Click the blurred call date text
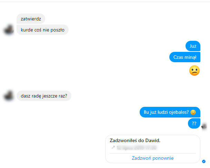The image size is (210, 168). click(x=137, y=148)
